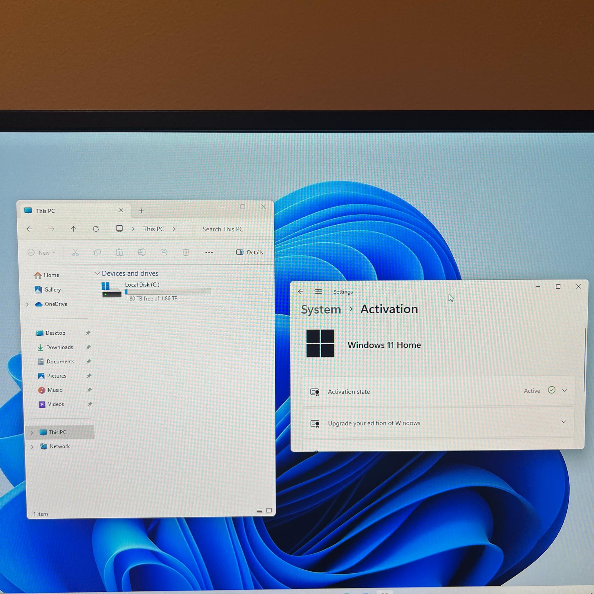Click the '1.80 TB free of 1.86 TB' text

coord(151,298)
